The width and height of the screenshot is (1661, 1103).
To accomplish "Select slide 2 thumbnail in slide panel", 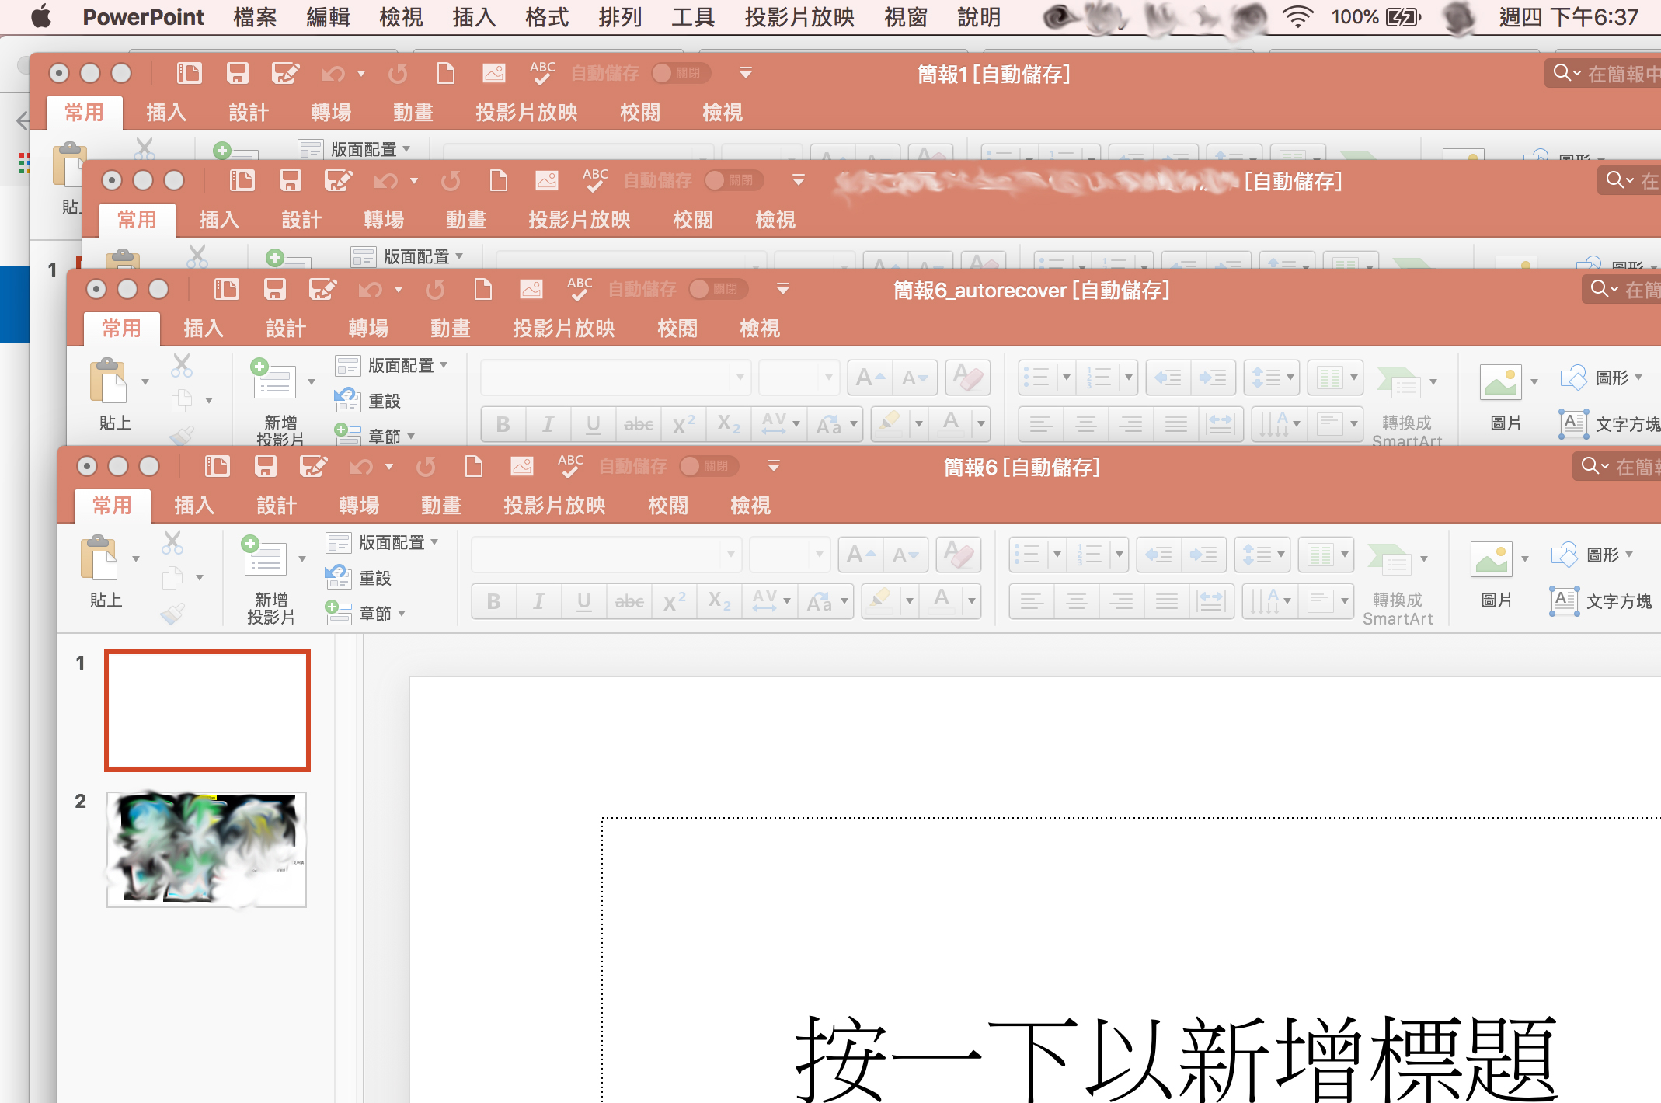I will pyautogui.click(x=207, y=849).
